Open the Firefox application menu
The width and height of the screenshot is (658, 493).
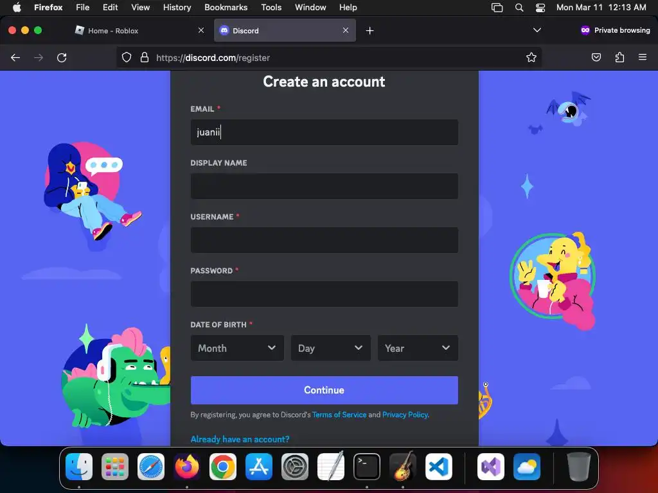48,7
